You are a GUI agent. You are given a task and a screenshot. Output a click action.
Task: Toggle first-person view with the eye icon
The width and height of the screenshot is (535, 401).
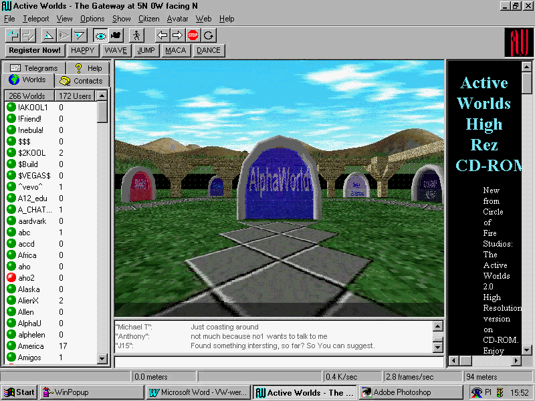(x=100, y=35)
